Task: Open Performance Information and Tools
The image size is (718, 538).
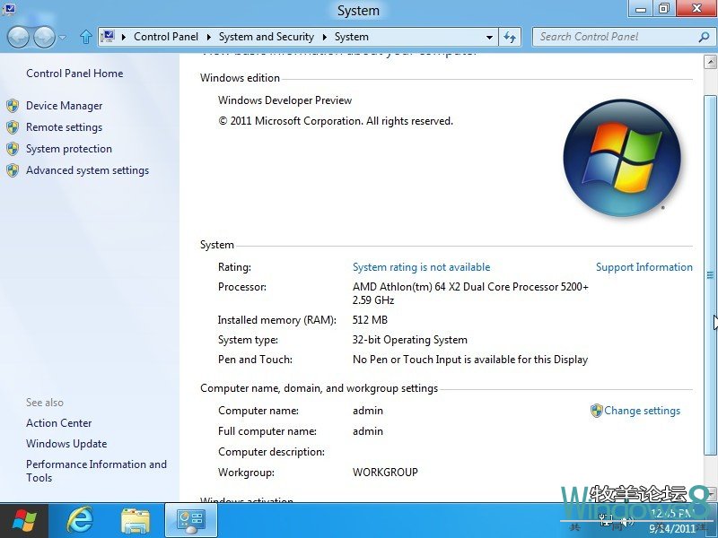Action: pyautogui.click(x=96, y=471)
